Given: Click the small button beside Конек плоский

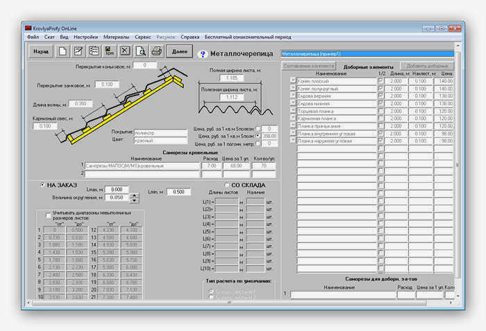Looking at the screenshot, I should [292, 80].
